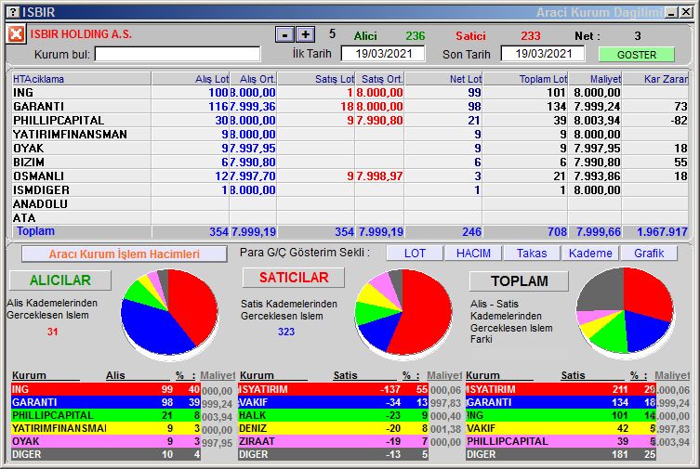Click the Aracı Kurum İşlem Hacimleri button
700x469 pixels.
click(x=125, y=254)
